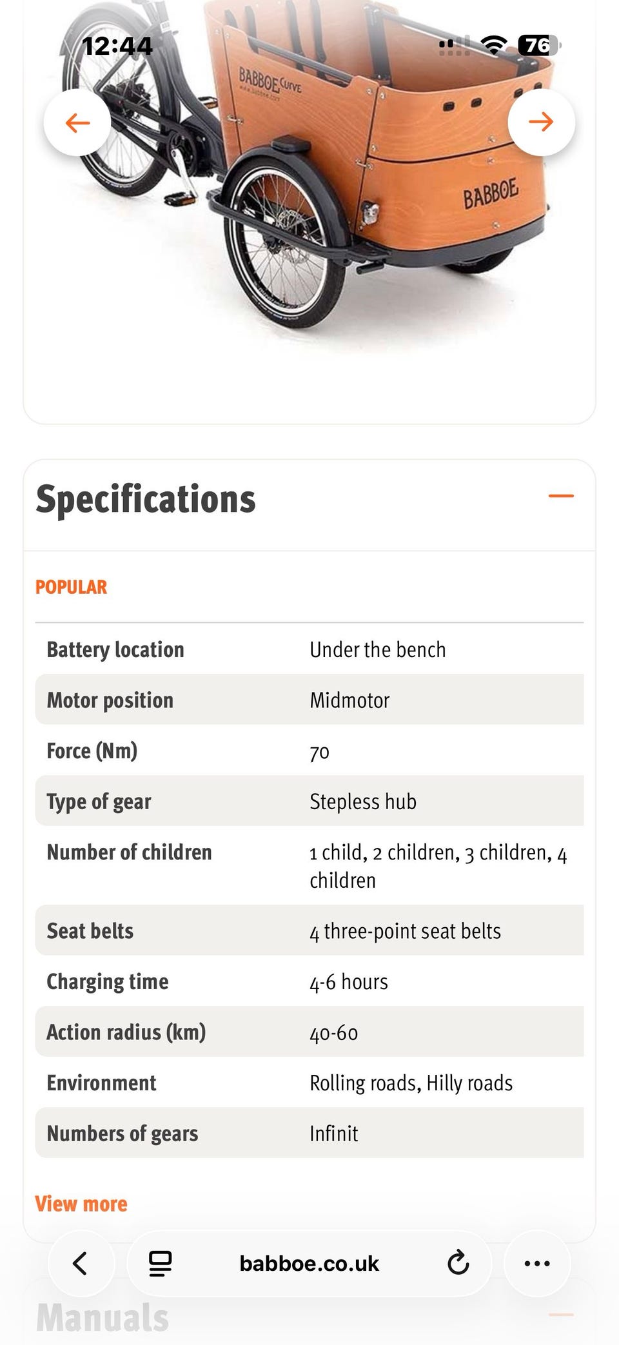The image size is (619, 1345).
Task: Select the Type of gear row
Action: tap(309, 801)
